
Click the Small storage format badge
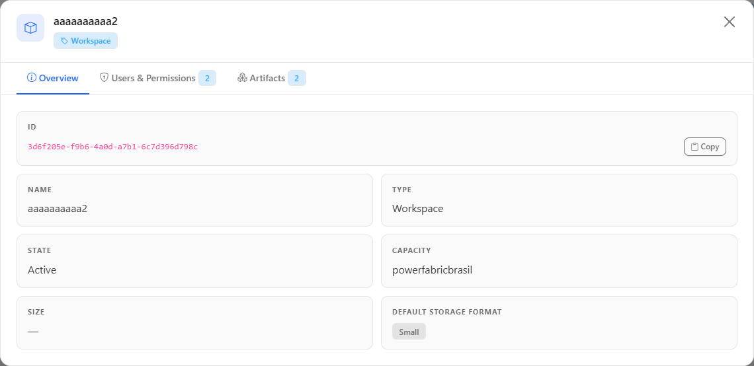click(409, 332)
